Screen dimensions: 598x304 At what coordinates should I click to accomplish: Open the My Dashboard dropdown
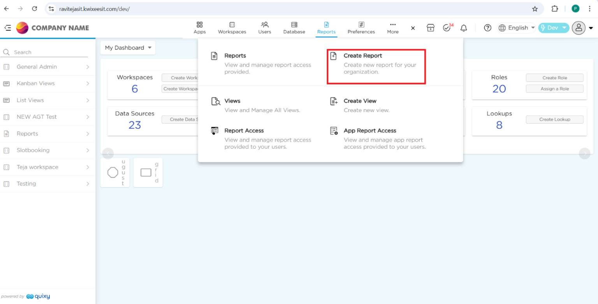128,47
